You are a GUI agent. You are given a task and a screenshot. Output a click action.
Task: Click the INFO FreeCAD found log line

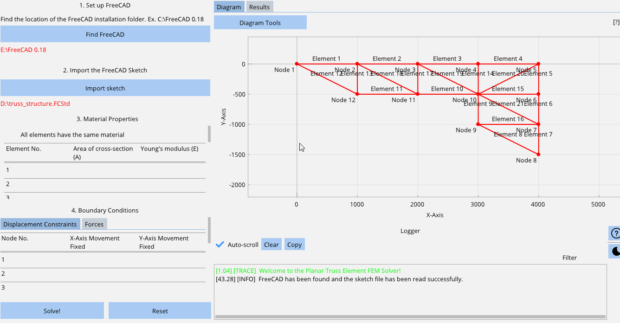[339, 279]
